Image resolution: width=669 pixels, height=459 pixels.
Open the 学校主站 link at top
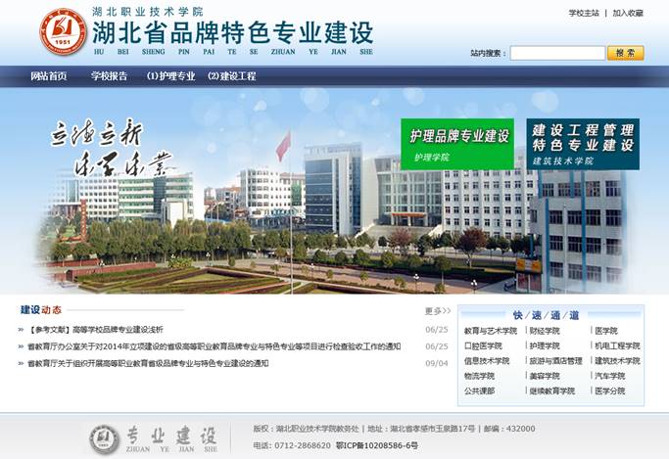(x=584, y=14)
